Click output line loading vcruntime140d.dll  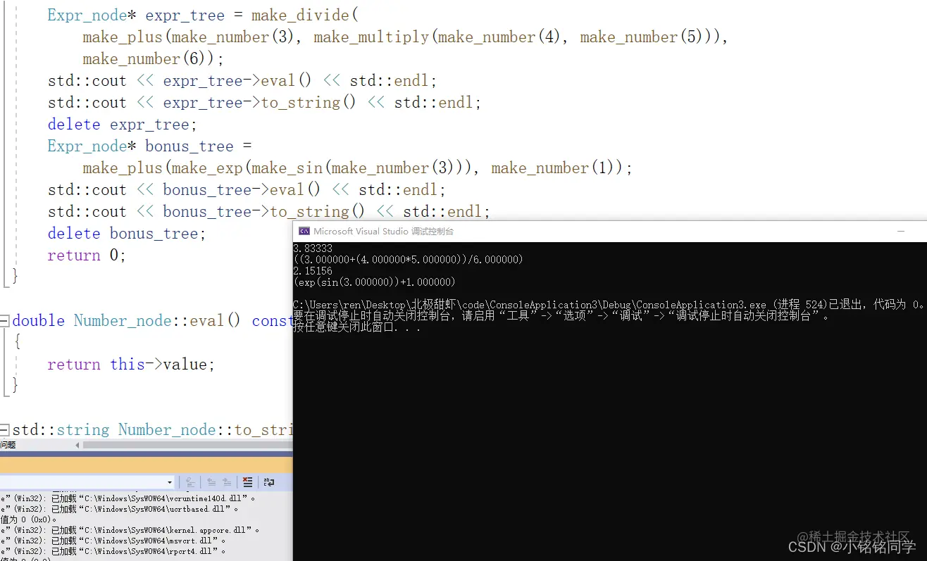127,498
